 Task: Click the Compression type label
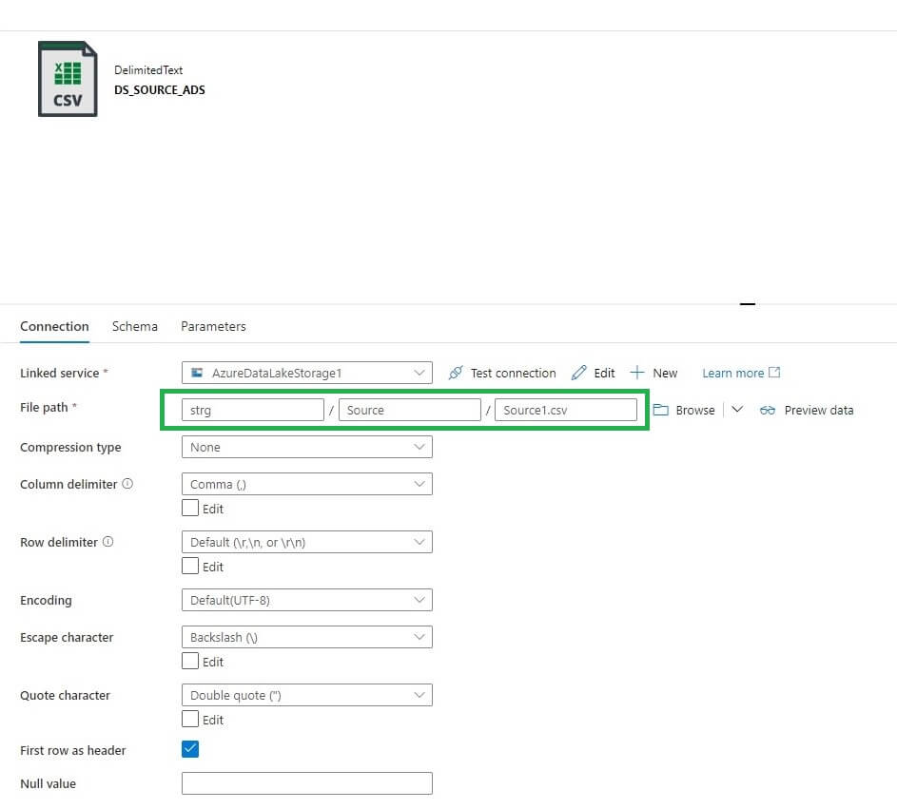point(70,447)
